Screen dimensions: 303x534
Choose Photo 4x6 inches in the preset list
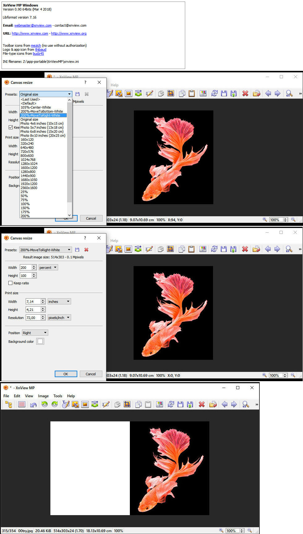coord(43,123)
